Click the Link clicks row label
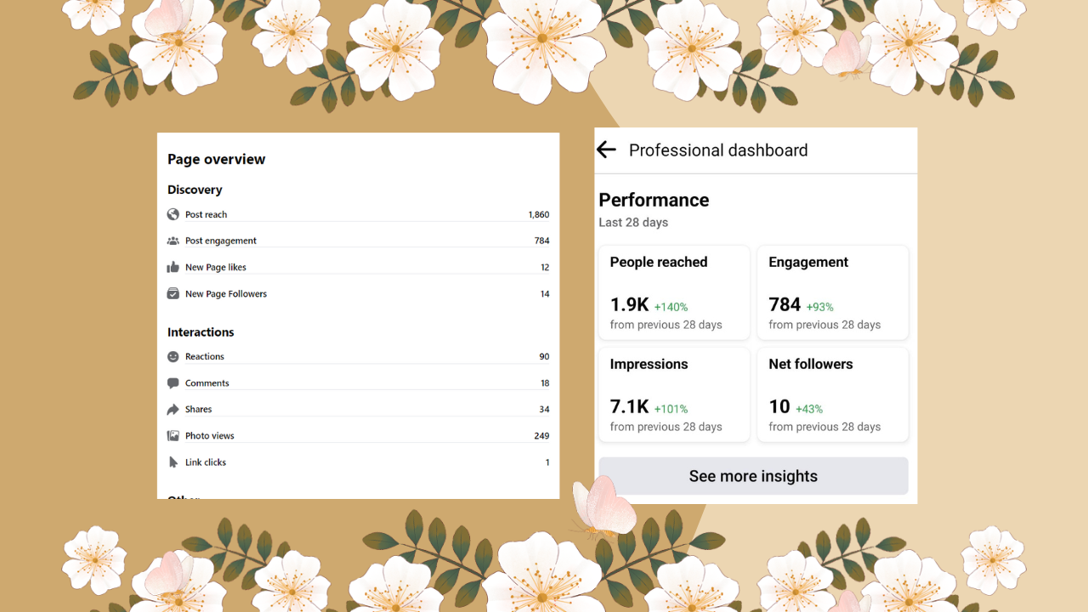 click(x=206, y=462)
